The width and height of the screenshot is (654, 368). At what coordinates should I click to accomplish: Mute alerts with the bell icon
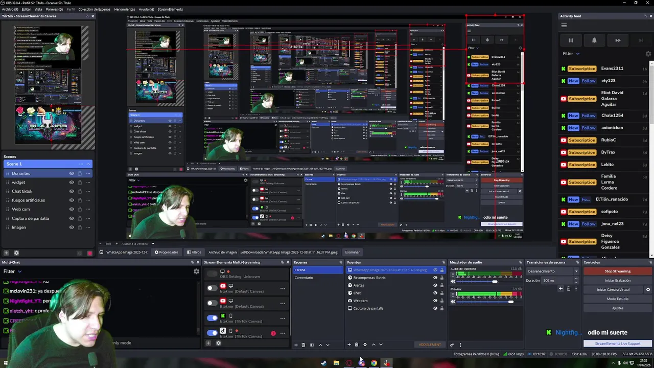pos(594,40)
